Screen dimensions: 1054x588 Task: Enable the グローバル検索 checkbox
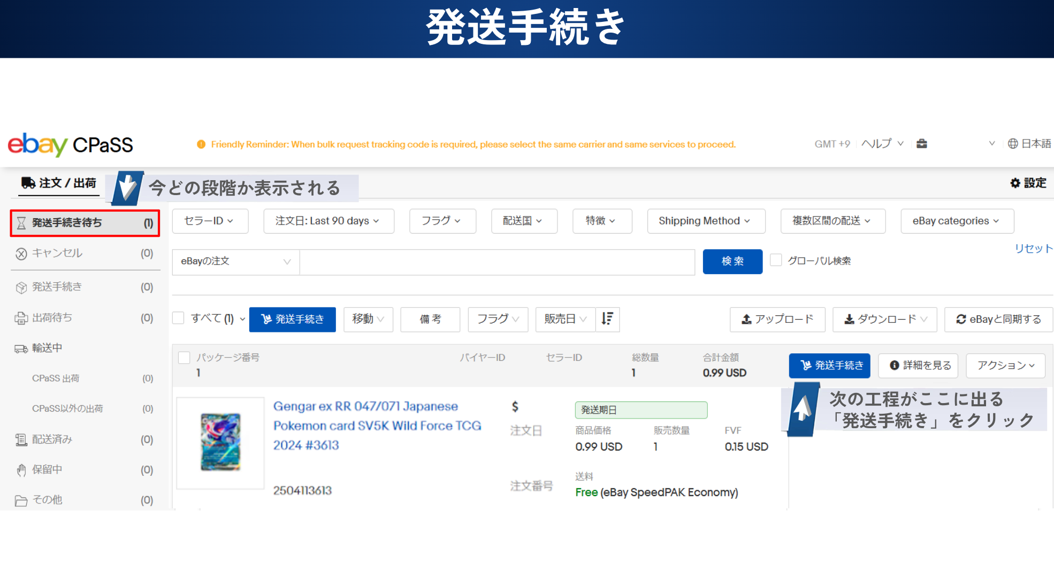[x=776, y=260]
